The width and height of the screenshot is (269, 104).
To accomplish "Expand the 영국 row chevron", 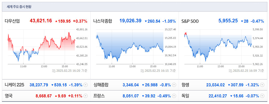I will tap(86, 96).
